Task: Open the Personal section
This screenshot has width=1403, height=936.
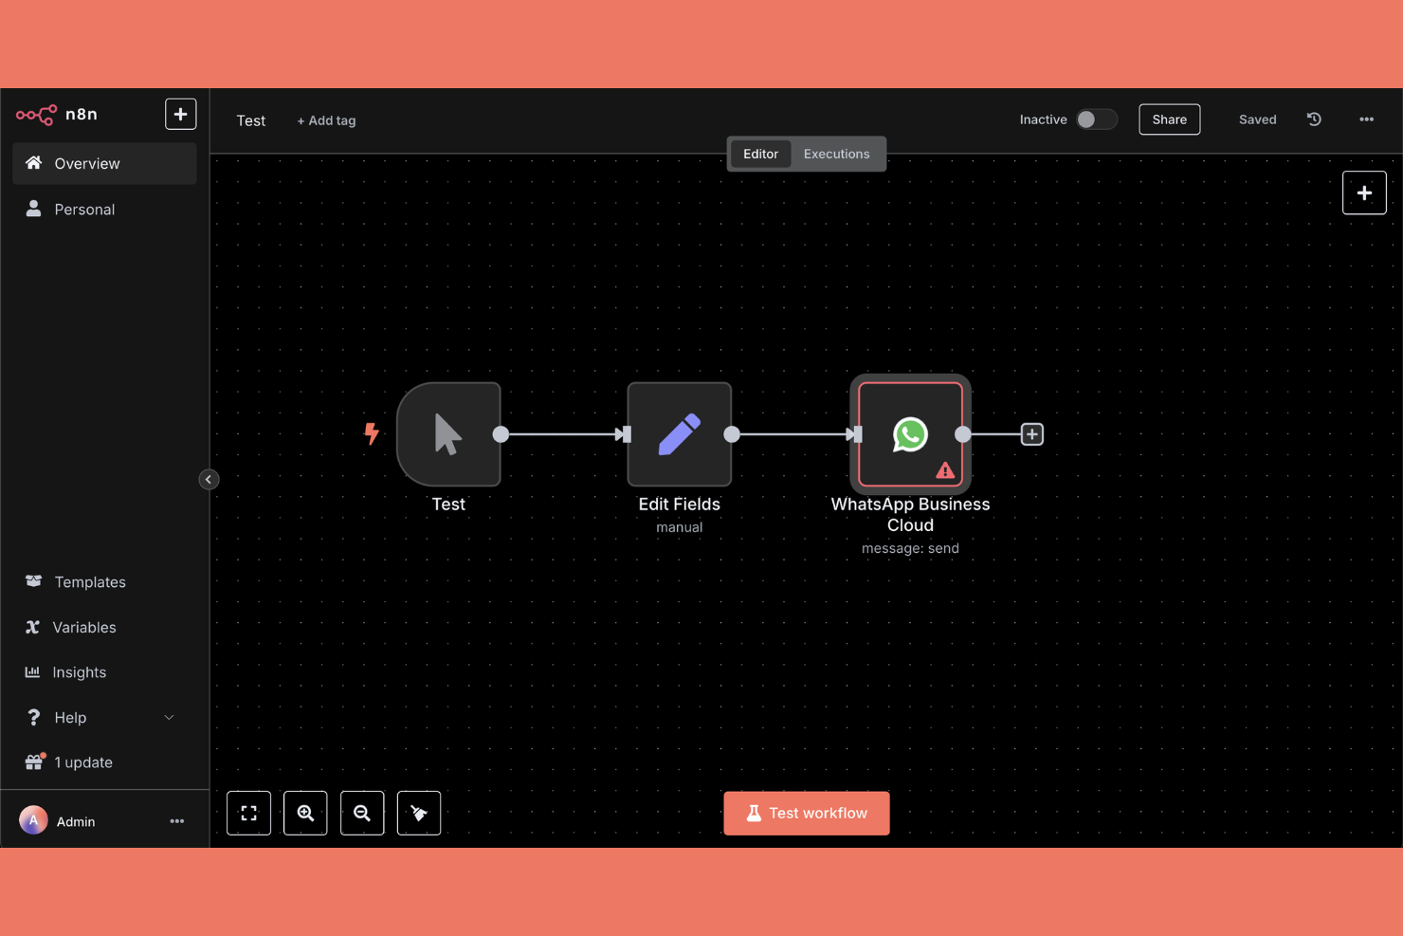Action: (x=104, y=209)
